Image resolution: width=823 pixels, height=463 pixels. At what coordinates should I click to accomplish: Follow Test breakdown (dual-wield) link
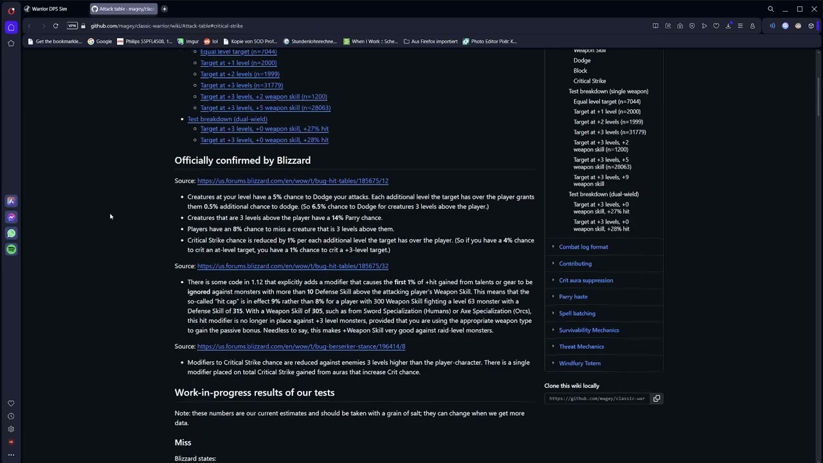pyautogui.click(x=227, y=119)
